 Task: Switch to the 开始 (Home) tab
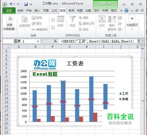click(x=29, y=10)
